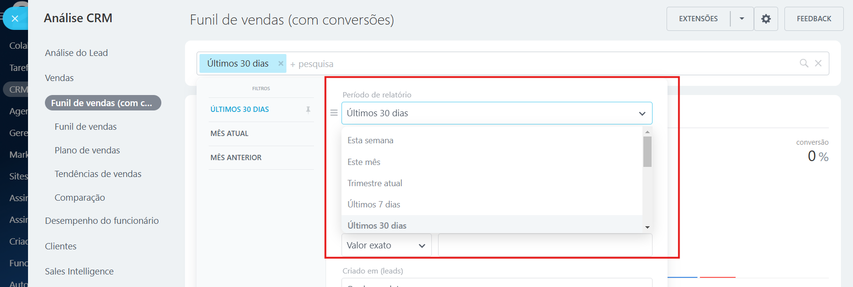Image resolution: width=853 pixels, height=287 pixels.
Task: Open Tendências de vendas report
Action: (x=98, y=174)
